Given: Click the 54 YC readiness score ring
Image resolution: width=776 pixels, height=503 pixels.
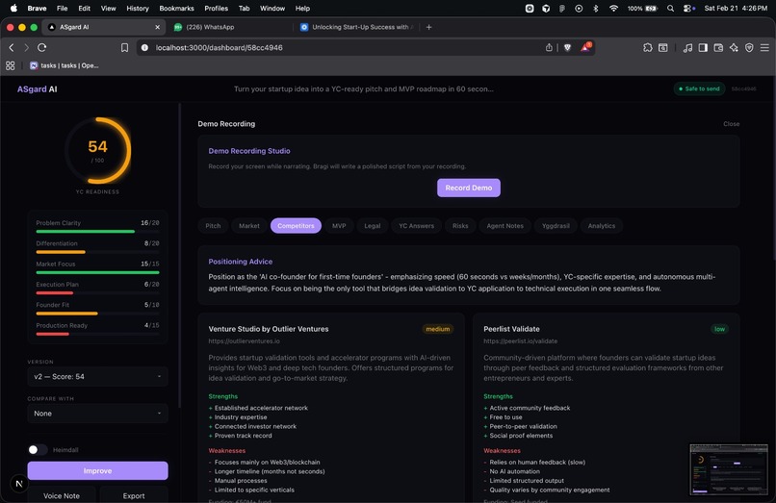Looking at the screenshot, I should [97, 150].
